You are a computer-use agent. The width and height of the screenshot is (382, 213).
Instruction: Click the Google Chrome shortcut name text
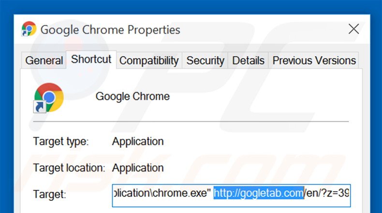click(132, 97)
